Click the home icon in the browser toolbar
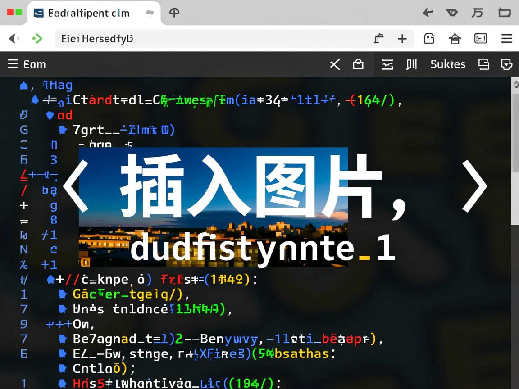Image resolution: width=519 pixels, height=389 pixels. pos(455,39)
